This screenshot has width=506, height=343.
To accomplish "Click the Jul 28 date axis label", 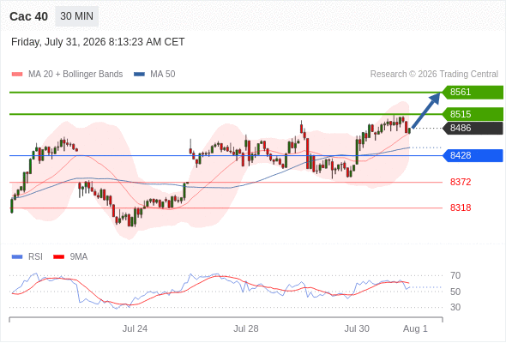I will 246,328.
